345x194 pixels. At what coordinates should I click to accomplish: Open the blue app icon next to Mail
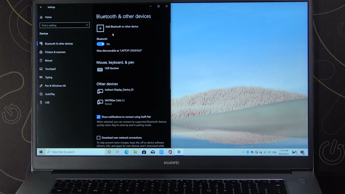(x=161, y=152)
